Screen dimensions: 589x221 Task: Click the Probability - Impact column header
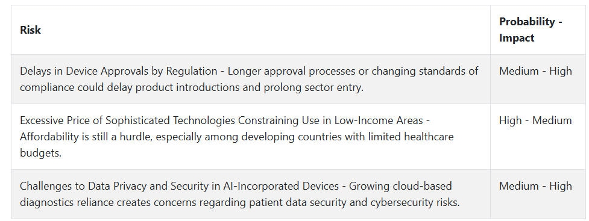531,30
